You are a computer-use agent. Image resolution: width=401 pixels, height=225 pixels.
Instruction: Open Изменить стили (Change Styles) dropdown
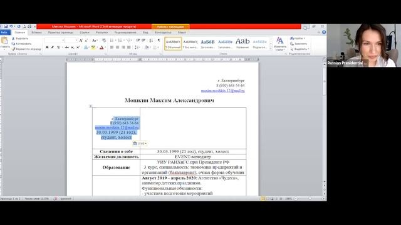[x=280, y=44]
